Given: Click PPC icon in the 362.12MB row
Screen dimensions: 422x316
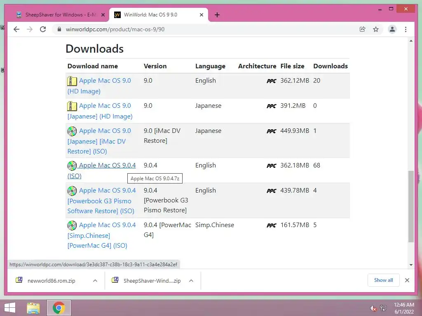Looking at the screenshot, I should pos(271,81).
